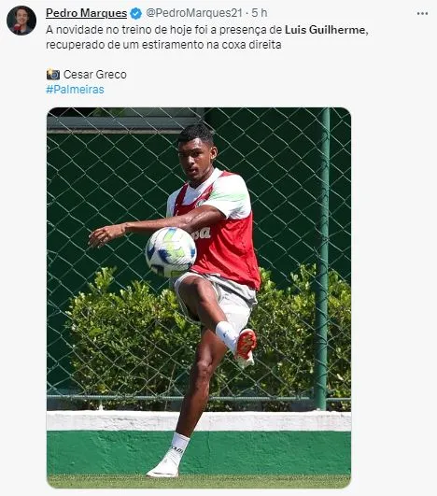The height and width of the screenshot is (496, 437).
Task: Click the blue verified badge icon
Action: pyautogui.click(x=136, y=14)
